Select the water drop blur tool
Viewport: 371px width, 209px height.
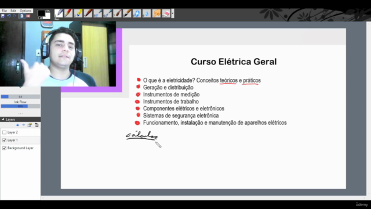(x=147, y=13)
